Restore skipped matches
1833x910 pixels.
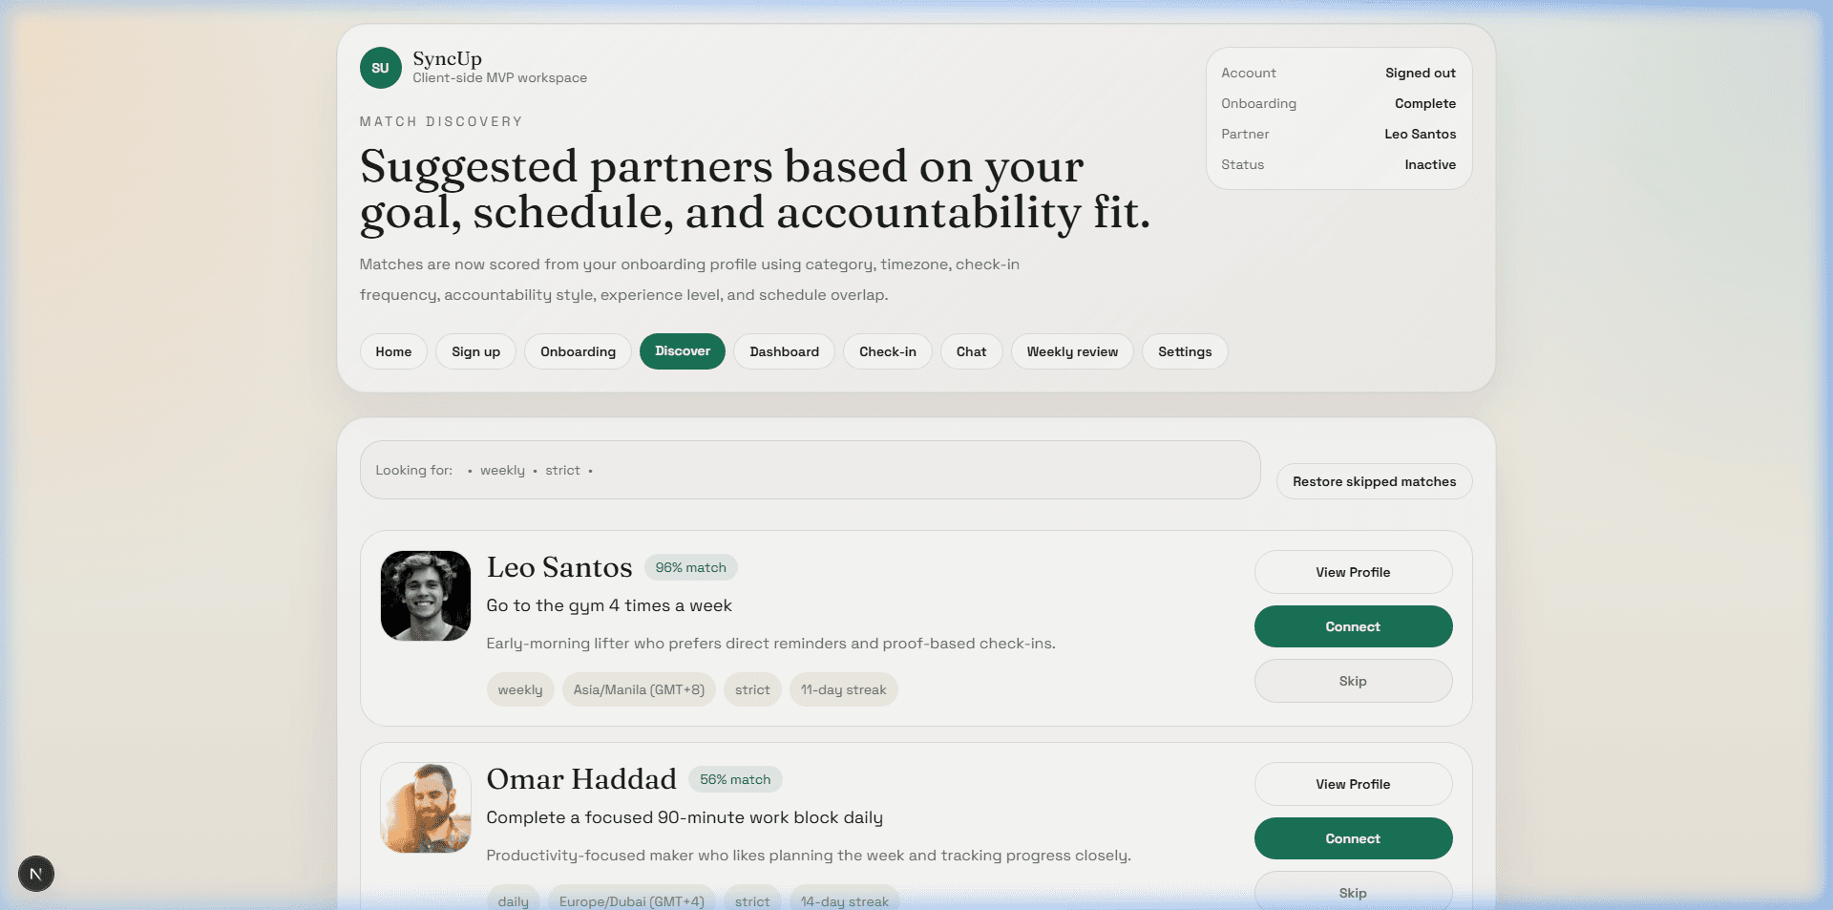tap(1374, 481)
